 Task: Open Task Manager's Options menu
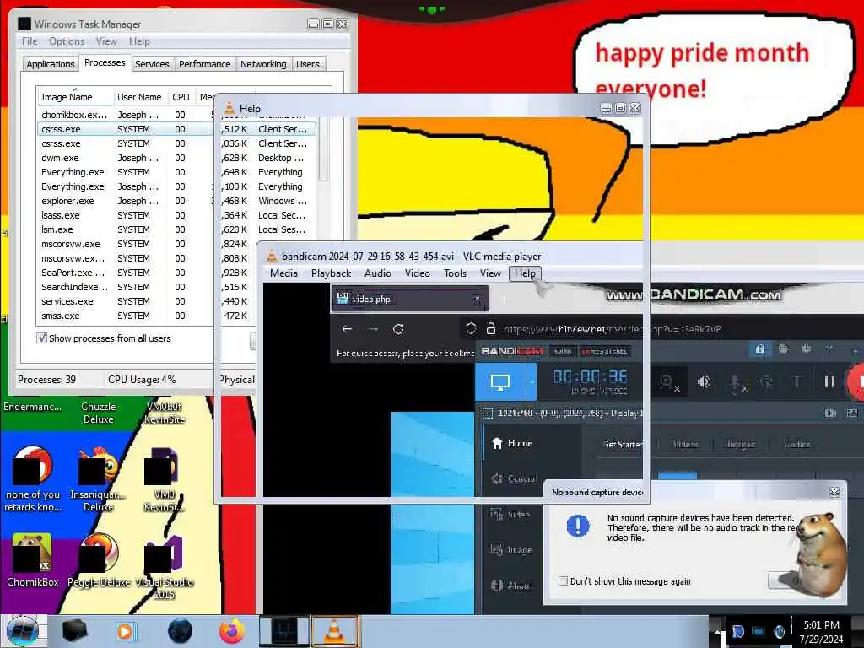67,41
